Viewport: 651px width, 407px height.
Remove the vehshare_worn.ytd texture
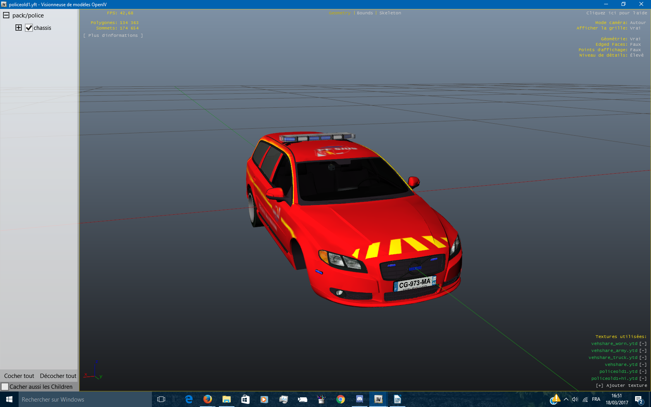click(x=643, y=344)
